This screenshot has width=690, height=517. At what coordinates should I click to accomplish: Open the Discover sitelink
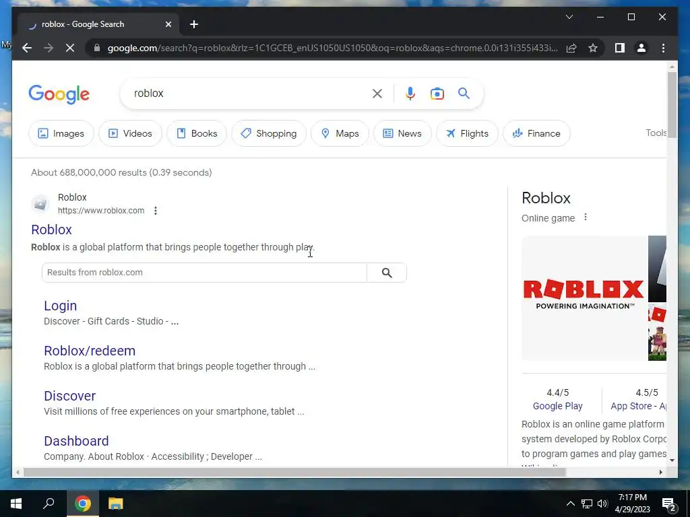pos(69,396)
